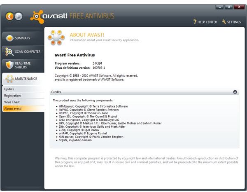Click the HTMLayout credit line
Image resolution: width=247 pixels, height=192 pixels.
(x=93, y=106)
